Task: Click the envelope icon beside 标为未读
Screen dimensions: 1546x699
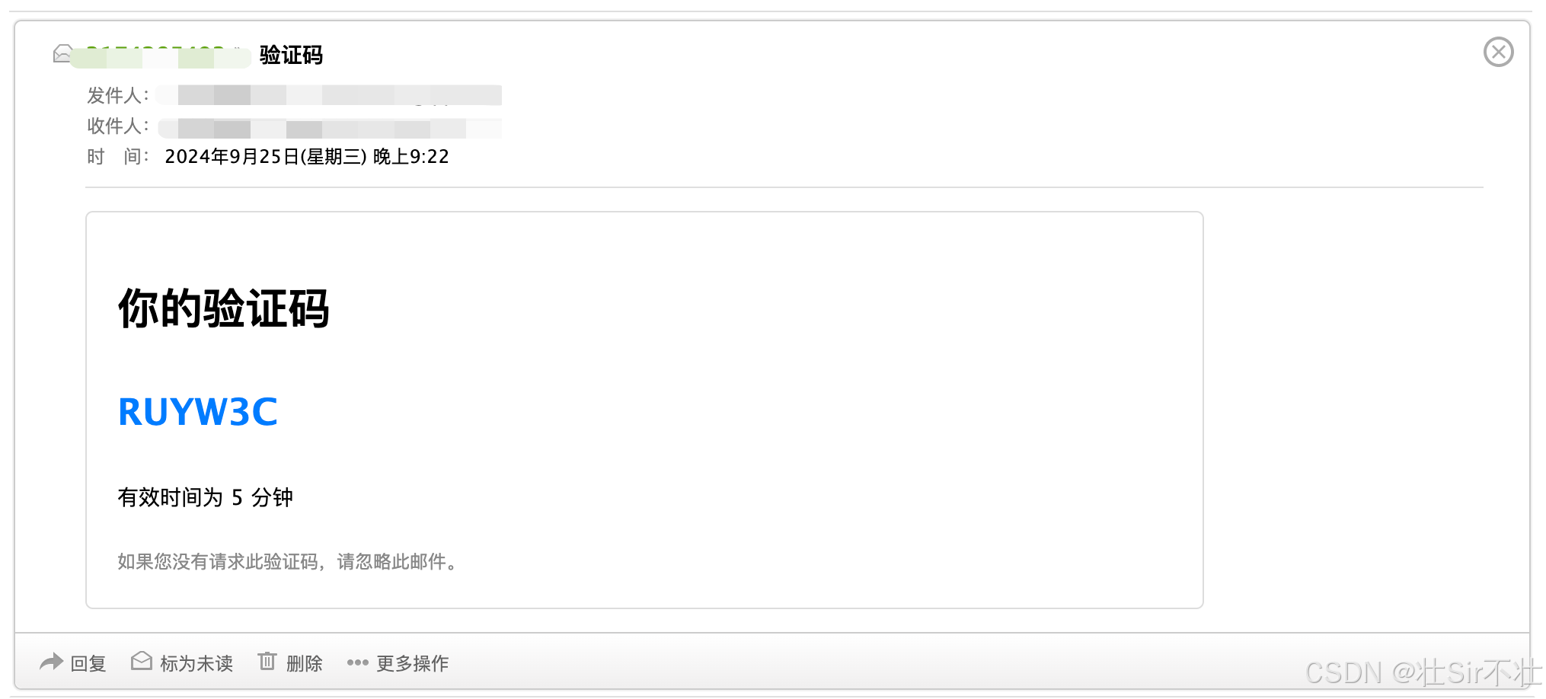Action: click(142, 661)
